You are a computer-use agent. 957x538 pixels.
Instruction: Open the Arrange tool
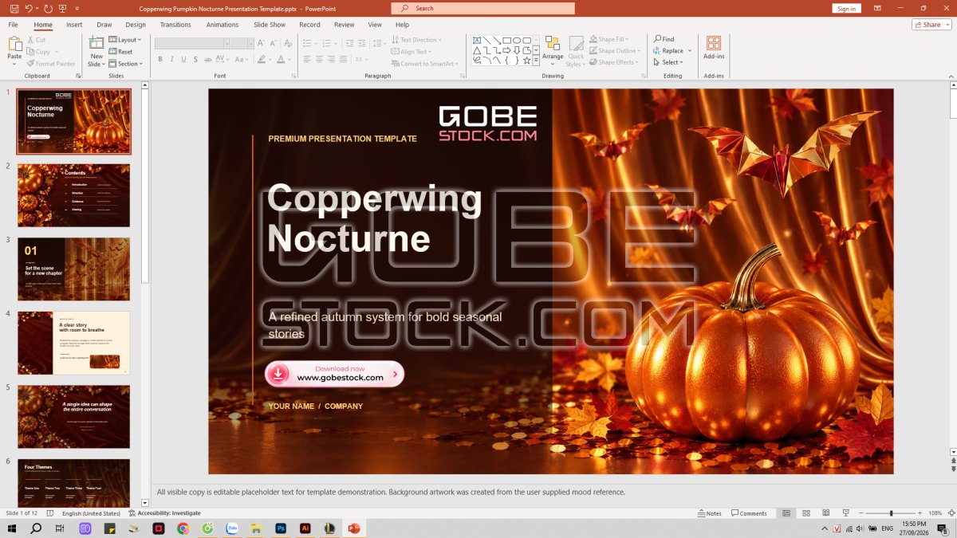click(x=553, y=51)
